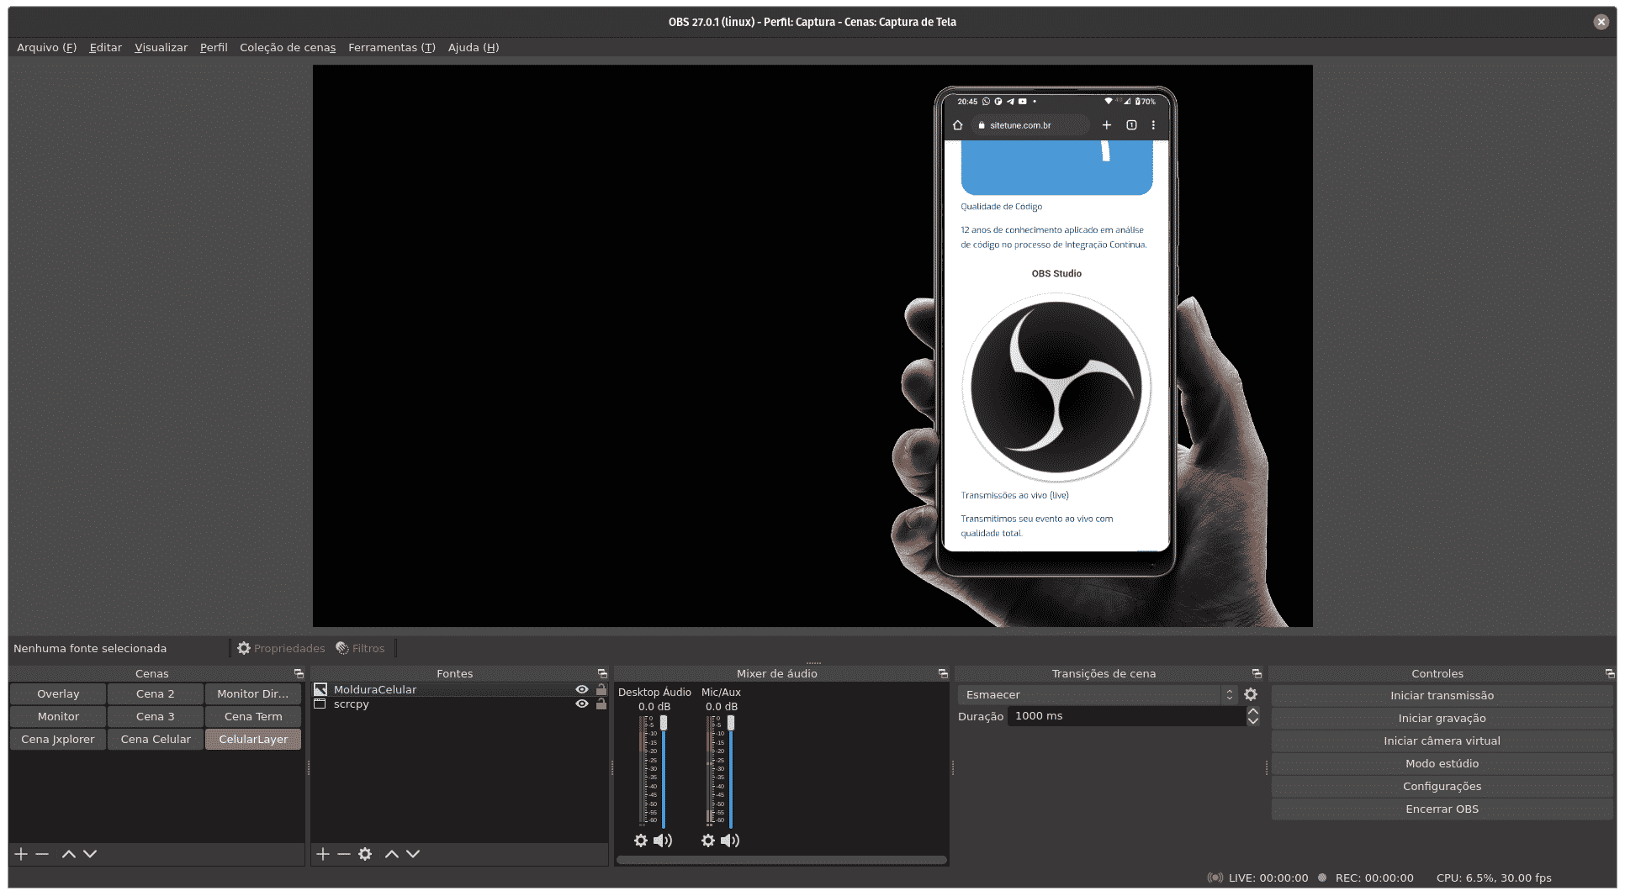Add a new source with the plus icon
1625x896 pixels.
323,854
